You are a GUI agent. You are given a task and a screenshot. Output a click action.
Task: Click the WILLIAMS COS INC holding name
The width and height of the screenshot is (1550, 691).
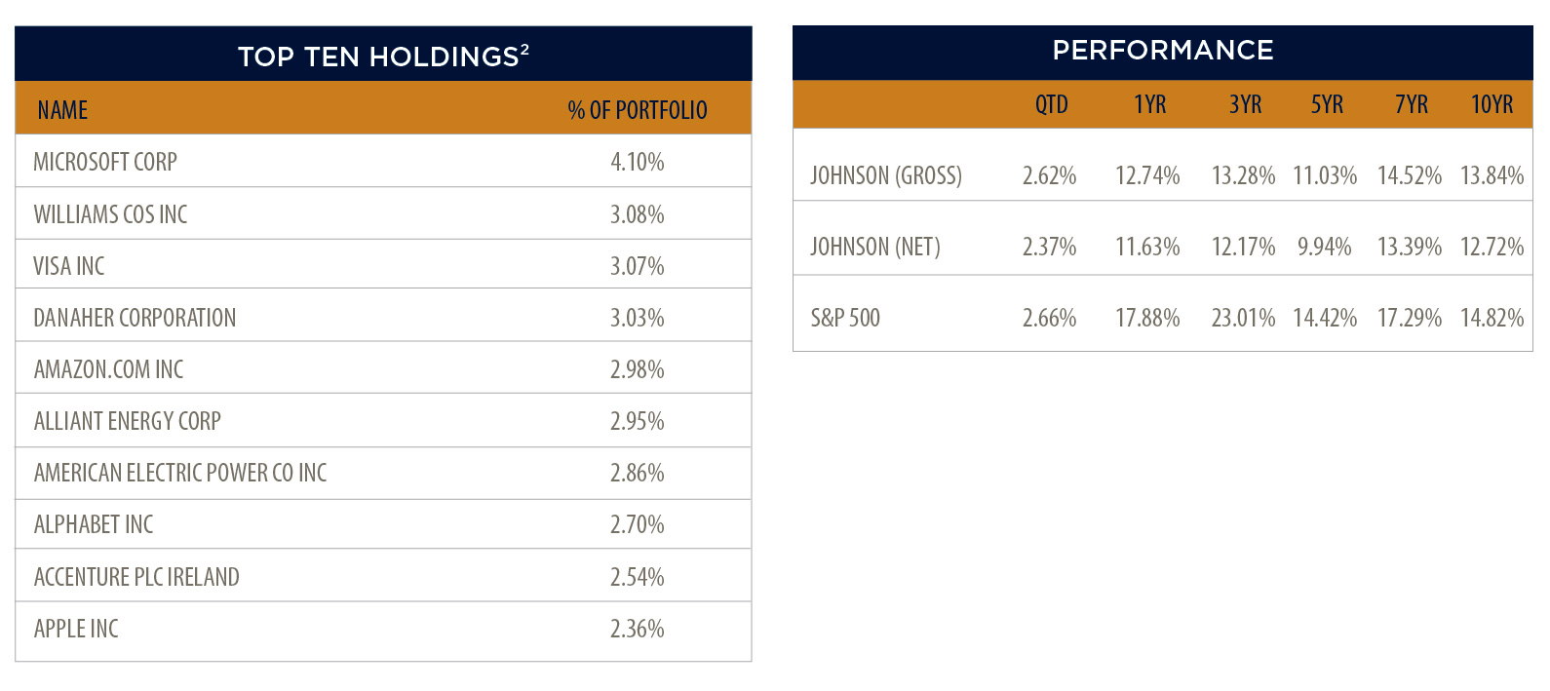point(110,214)
